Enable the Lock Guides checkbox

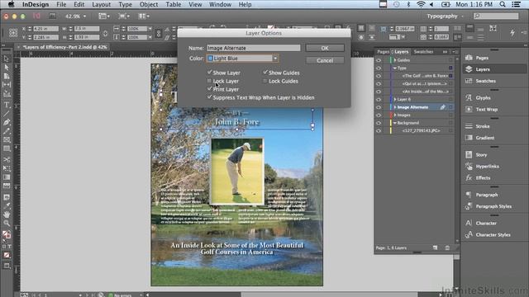[265, 81]
